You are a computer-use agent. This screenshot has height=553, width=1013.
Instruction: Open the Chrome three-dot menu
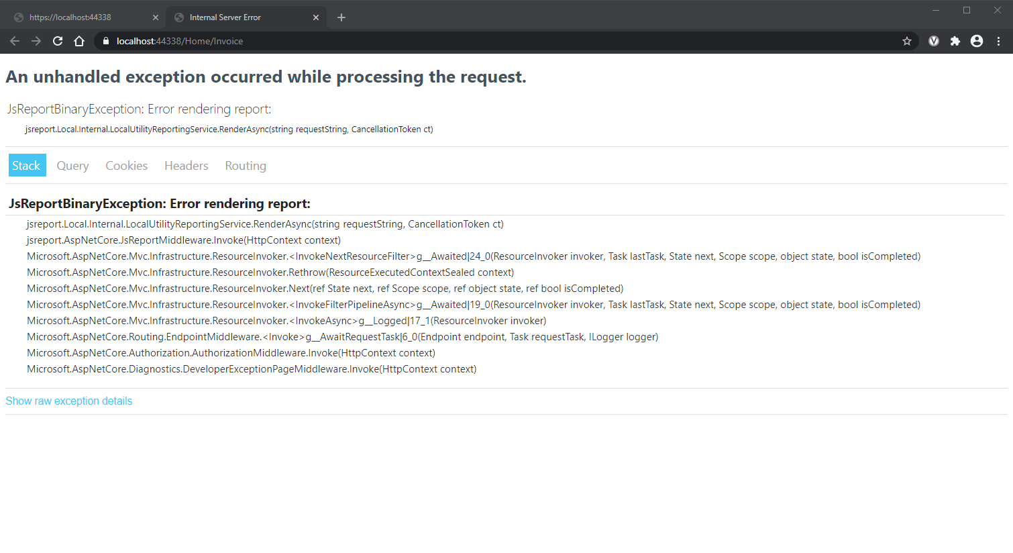click(x=998, y=40)
